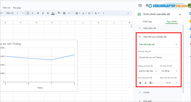
Task: Open the title text color picker
Action: click(x=169, y=83)
